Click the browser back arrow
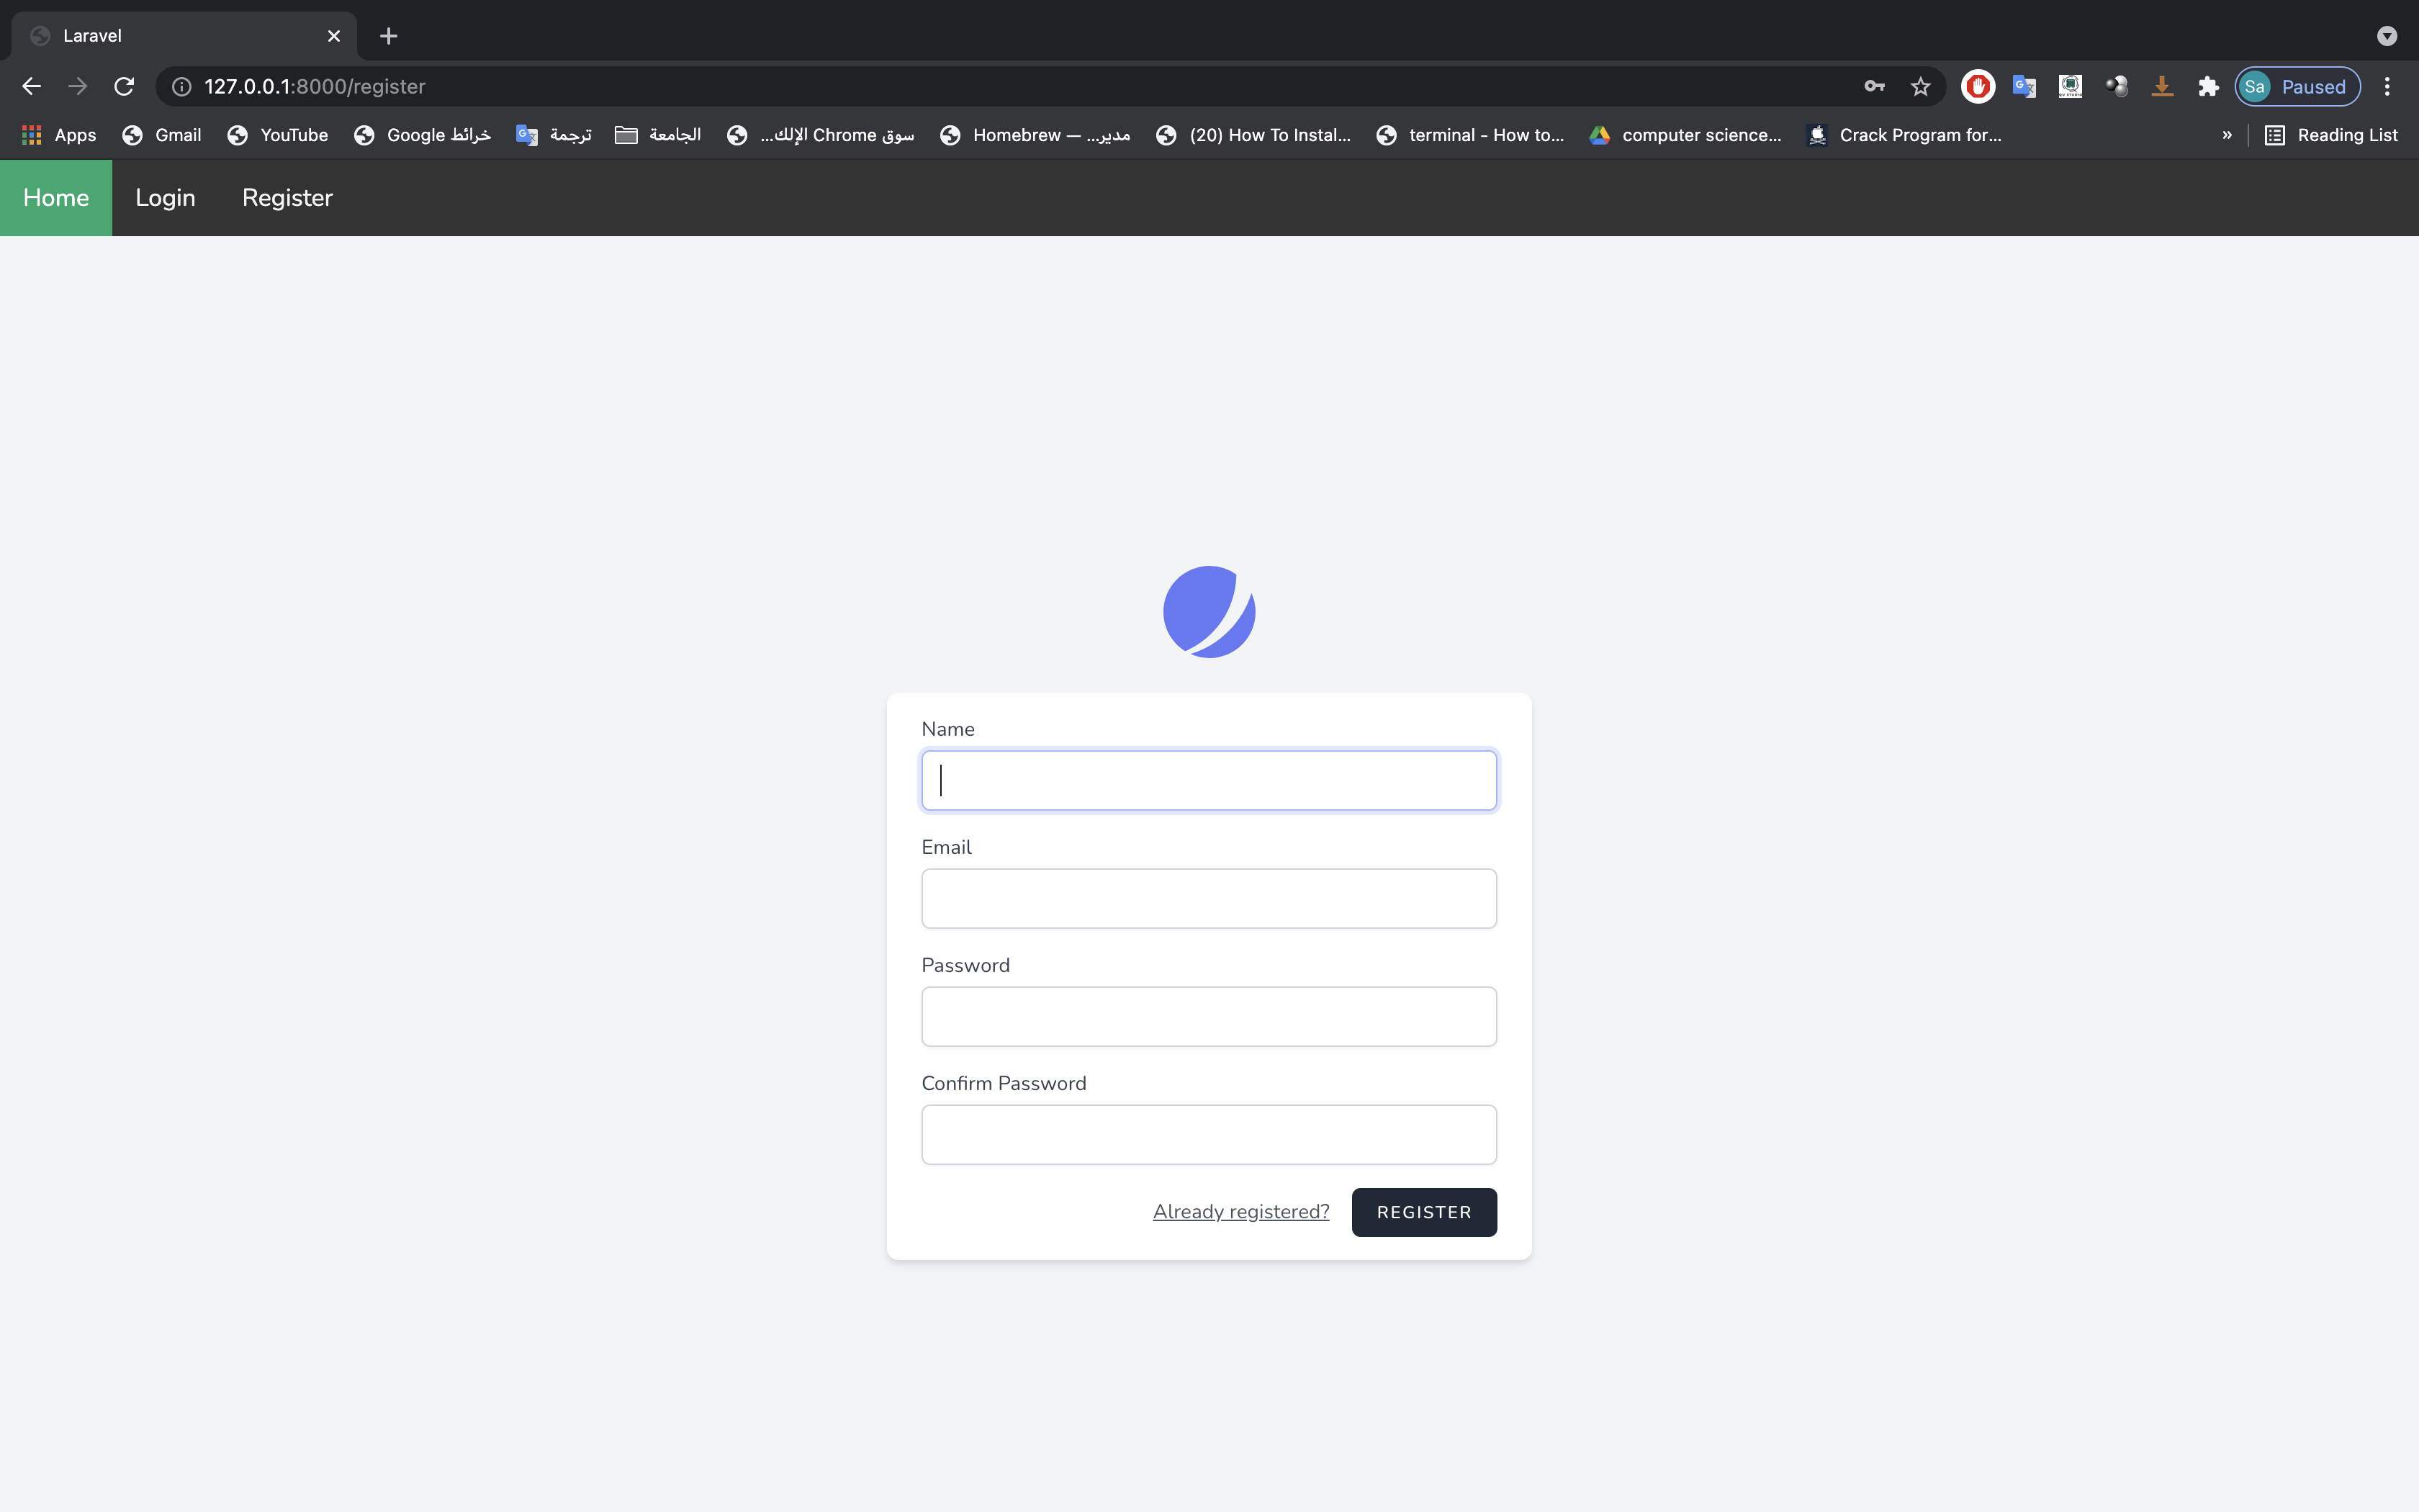 pos(31,87)
